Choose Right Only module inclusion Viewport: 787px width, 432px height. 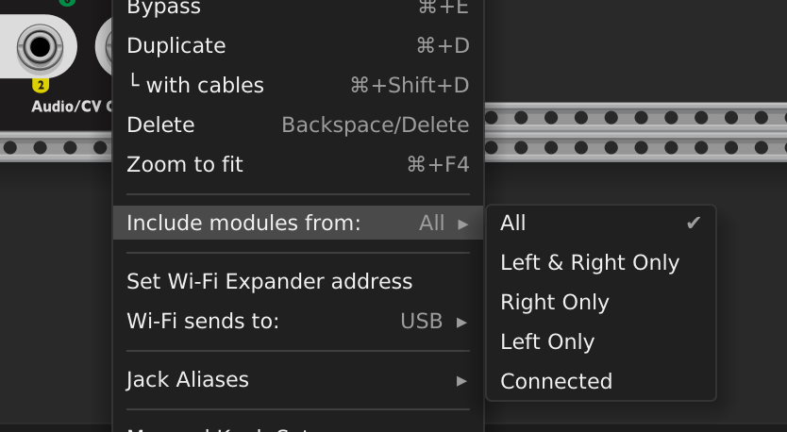click(554, 303)
